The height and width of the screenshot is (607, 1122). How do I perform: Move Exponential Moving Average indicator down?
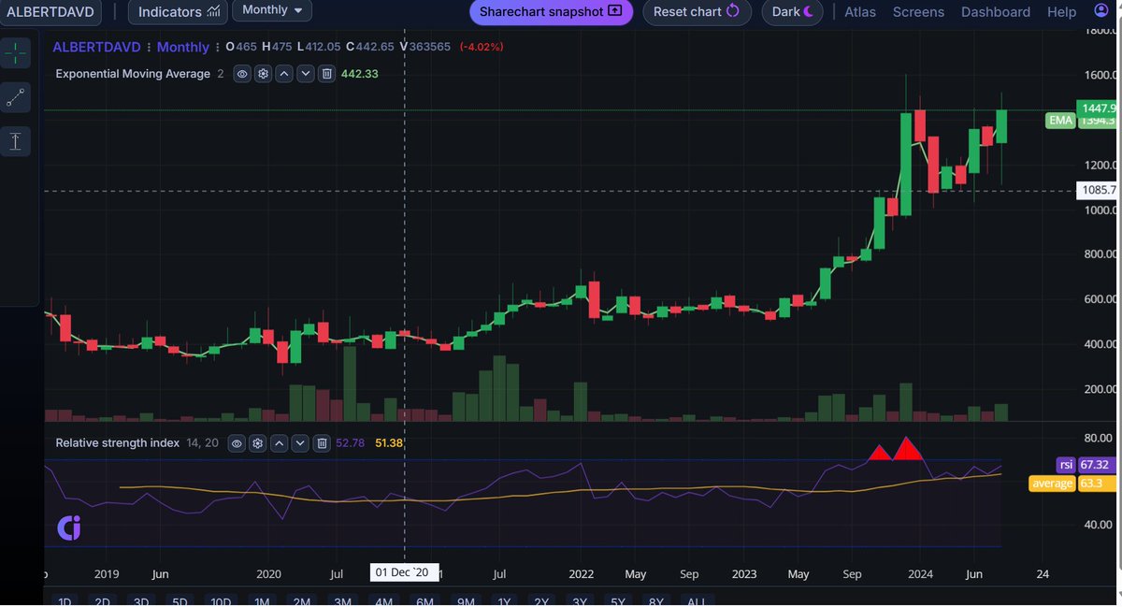pos(306,74)
